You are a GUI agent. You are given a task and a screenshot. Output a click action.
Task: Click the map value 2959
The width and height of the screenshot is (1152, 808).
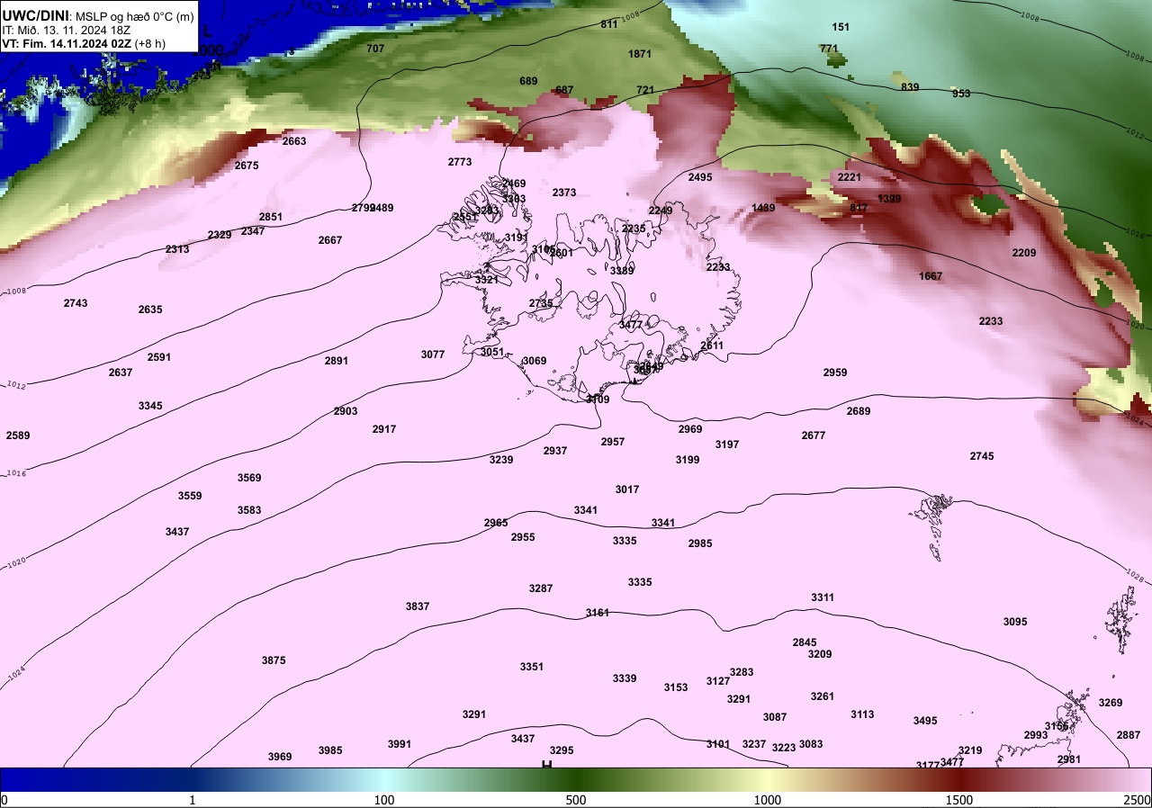(835, 373)
